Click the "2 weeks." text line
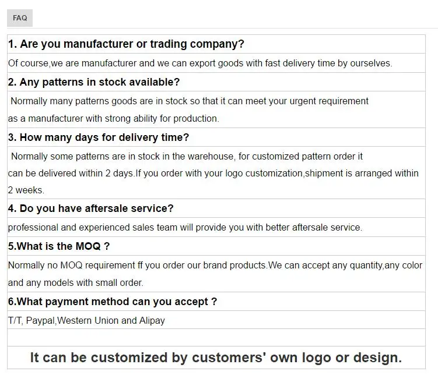Viewport: 438px width, 375px height. [x=26, y=190]
